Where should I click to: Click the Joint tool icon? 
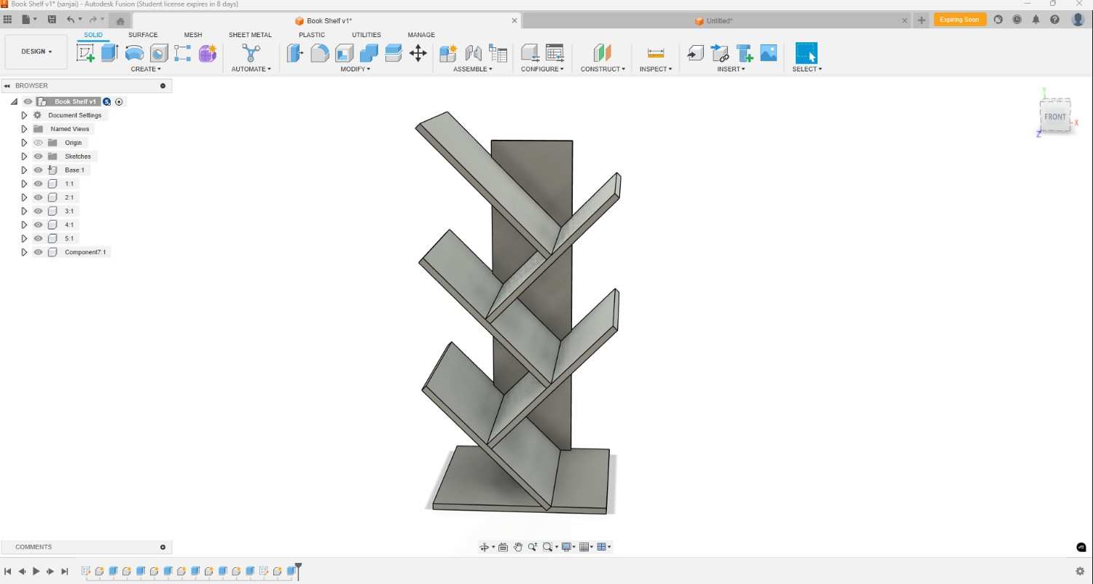(473, 52)
